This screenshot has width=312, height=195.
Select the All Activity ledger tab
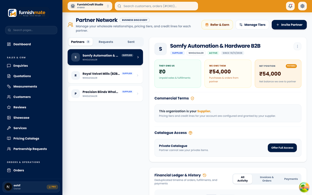coord(242,179)
